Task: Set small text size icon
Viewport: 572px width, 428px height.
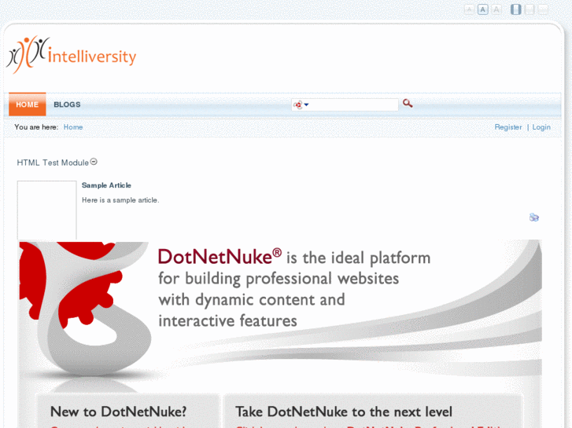Action: coord(469,9)
